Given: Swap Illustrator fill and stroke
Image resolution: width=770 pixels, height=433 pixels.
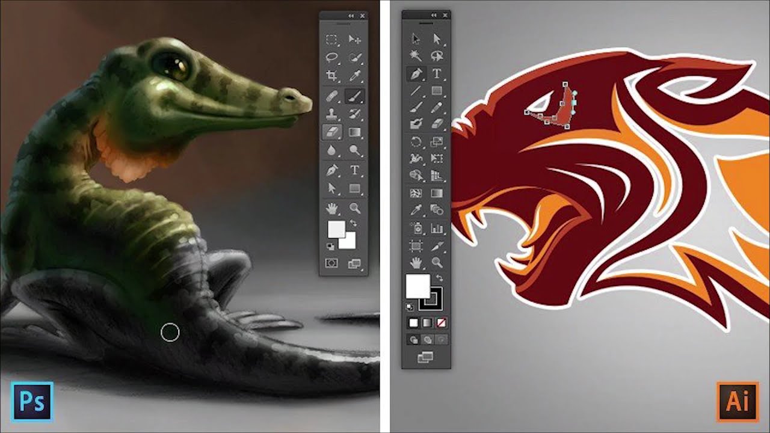Looking at the screenshot, I should point(439,278).
